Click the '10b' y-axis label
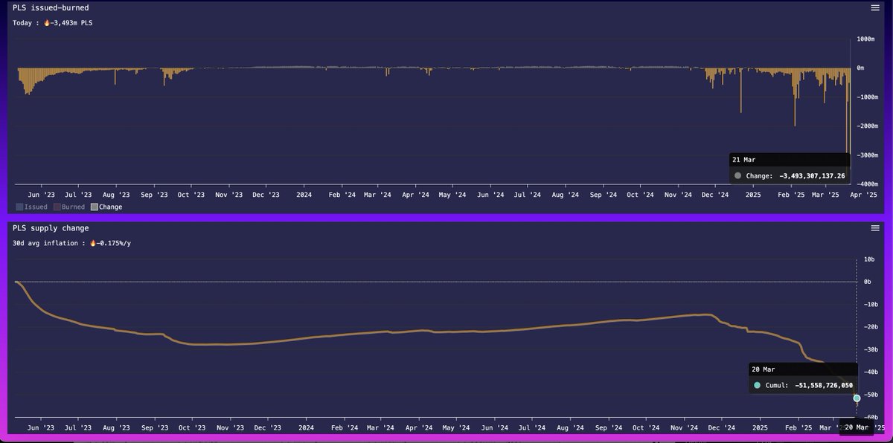The image size is (893, 443). (x=868, y=259)
